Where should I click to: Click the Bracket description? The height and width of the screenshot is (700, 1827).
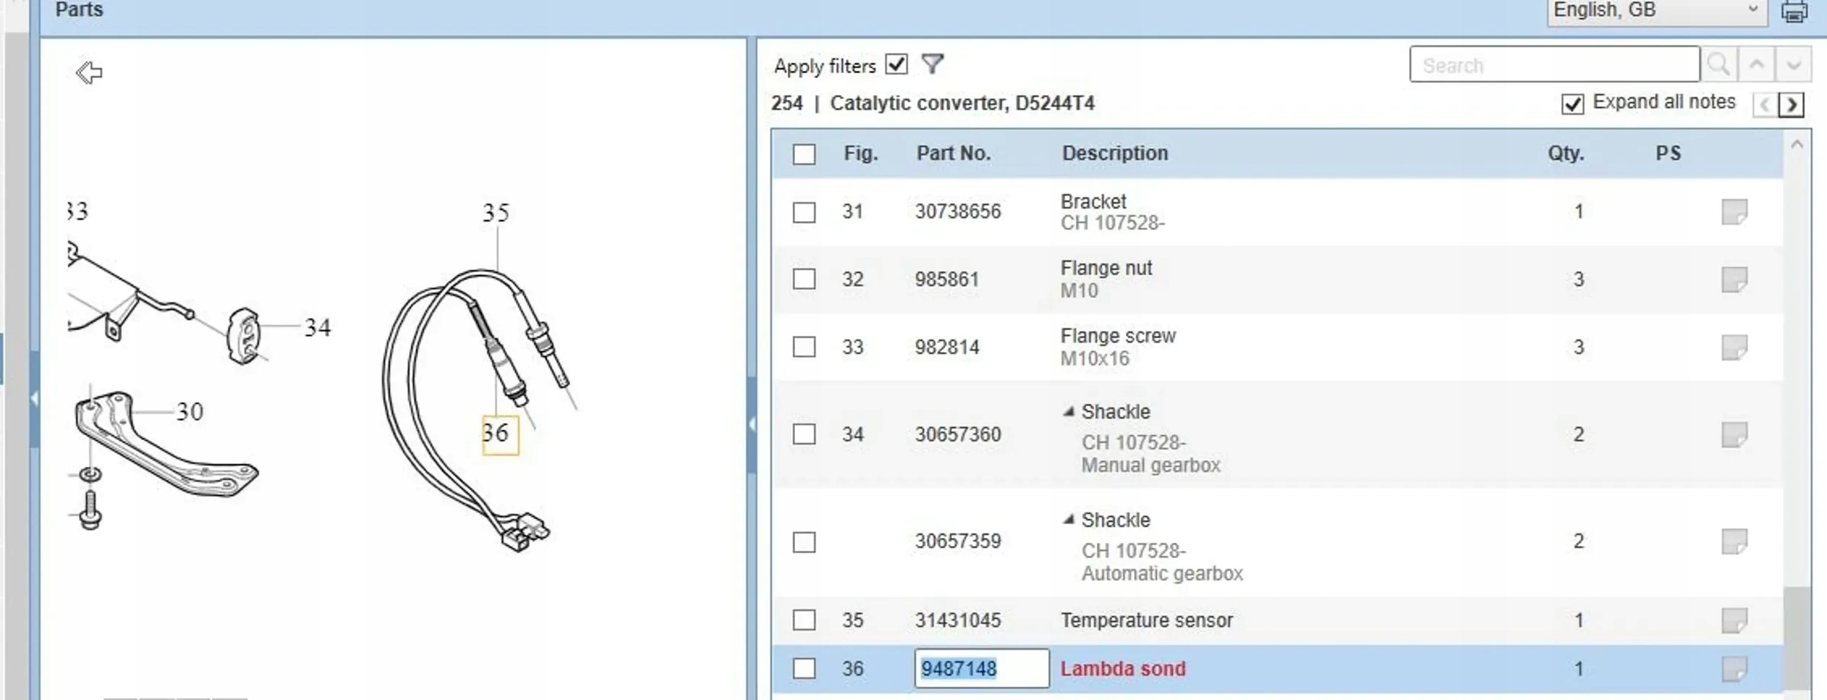pyautogui.click(x=1093, y=201)
